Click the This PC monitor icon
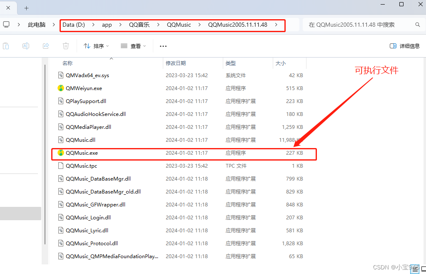This screenshot has height=274, width=426. 6,25
